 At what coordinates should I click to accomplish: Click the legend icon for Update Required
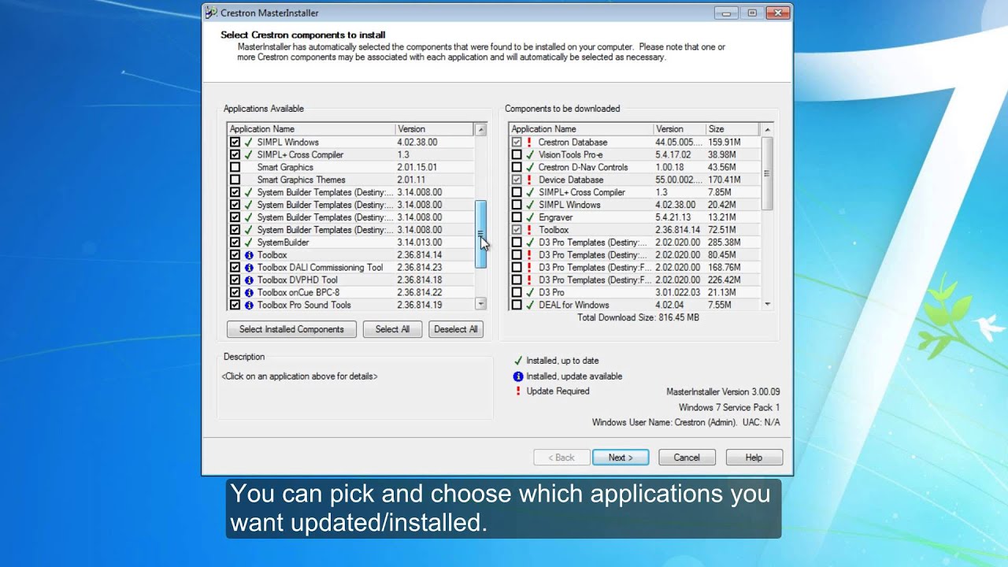click(517, 391)
